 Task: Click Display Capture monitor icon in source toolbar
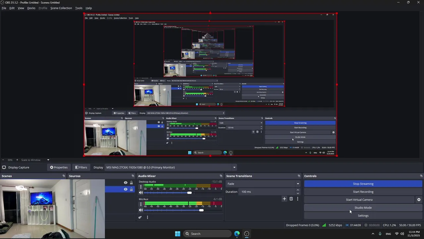(x=4, y=167)
